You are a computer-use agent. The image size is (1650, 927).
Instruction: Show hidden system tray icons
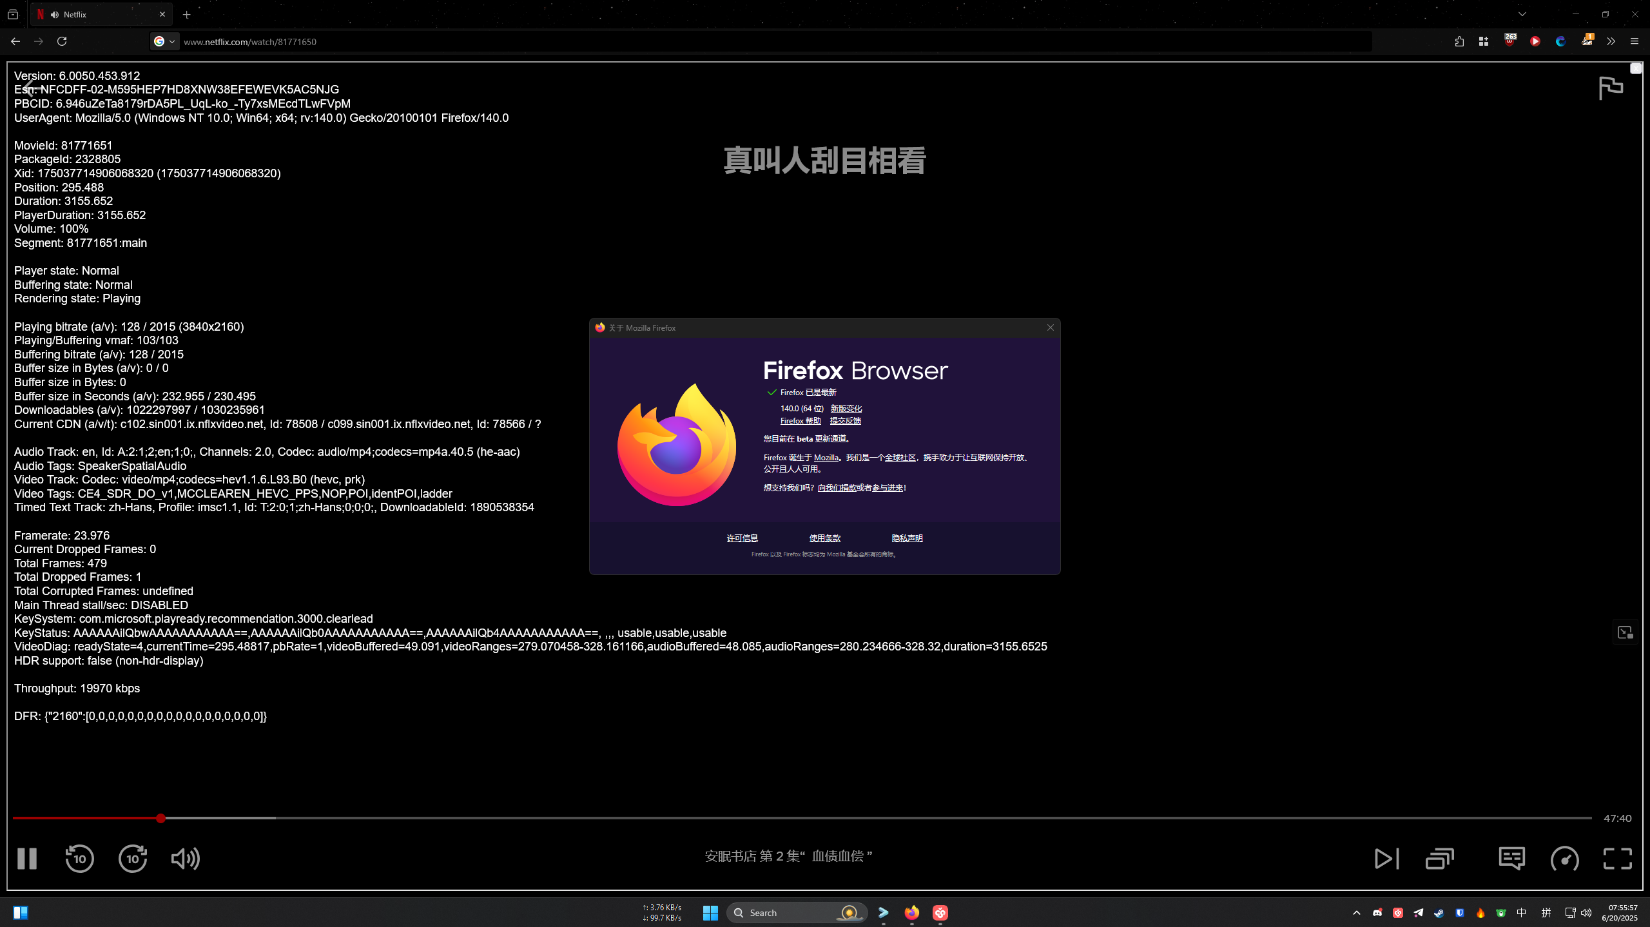point(1357,913)
